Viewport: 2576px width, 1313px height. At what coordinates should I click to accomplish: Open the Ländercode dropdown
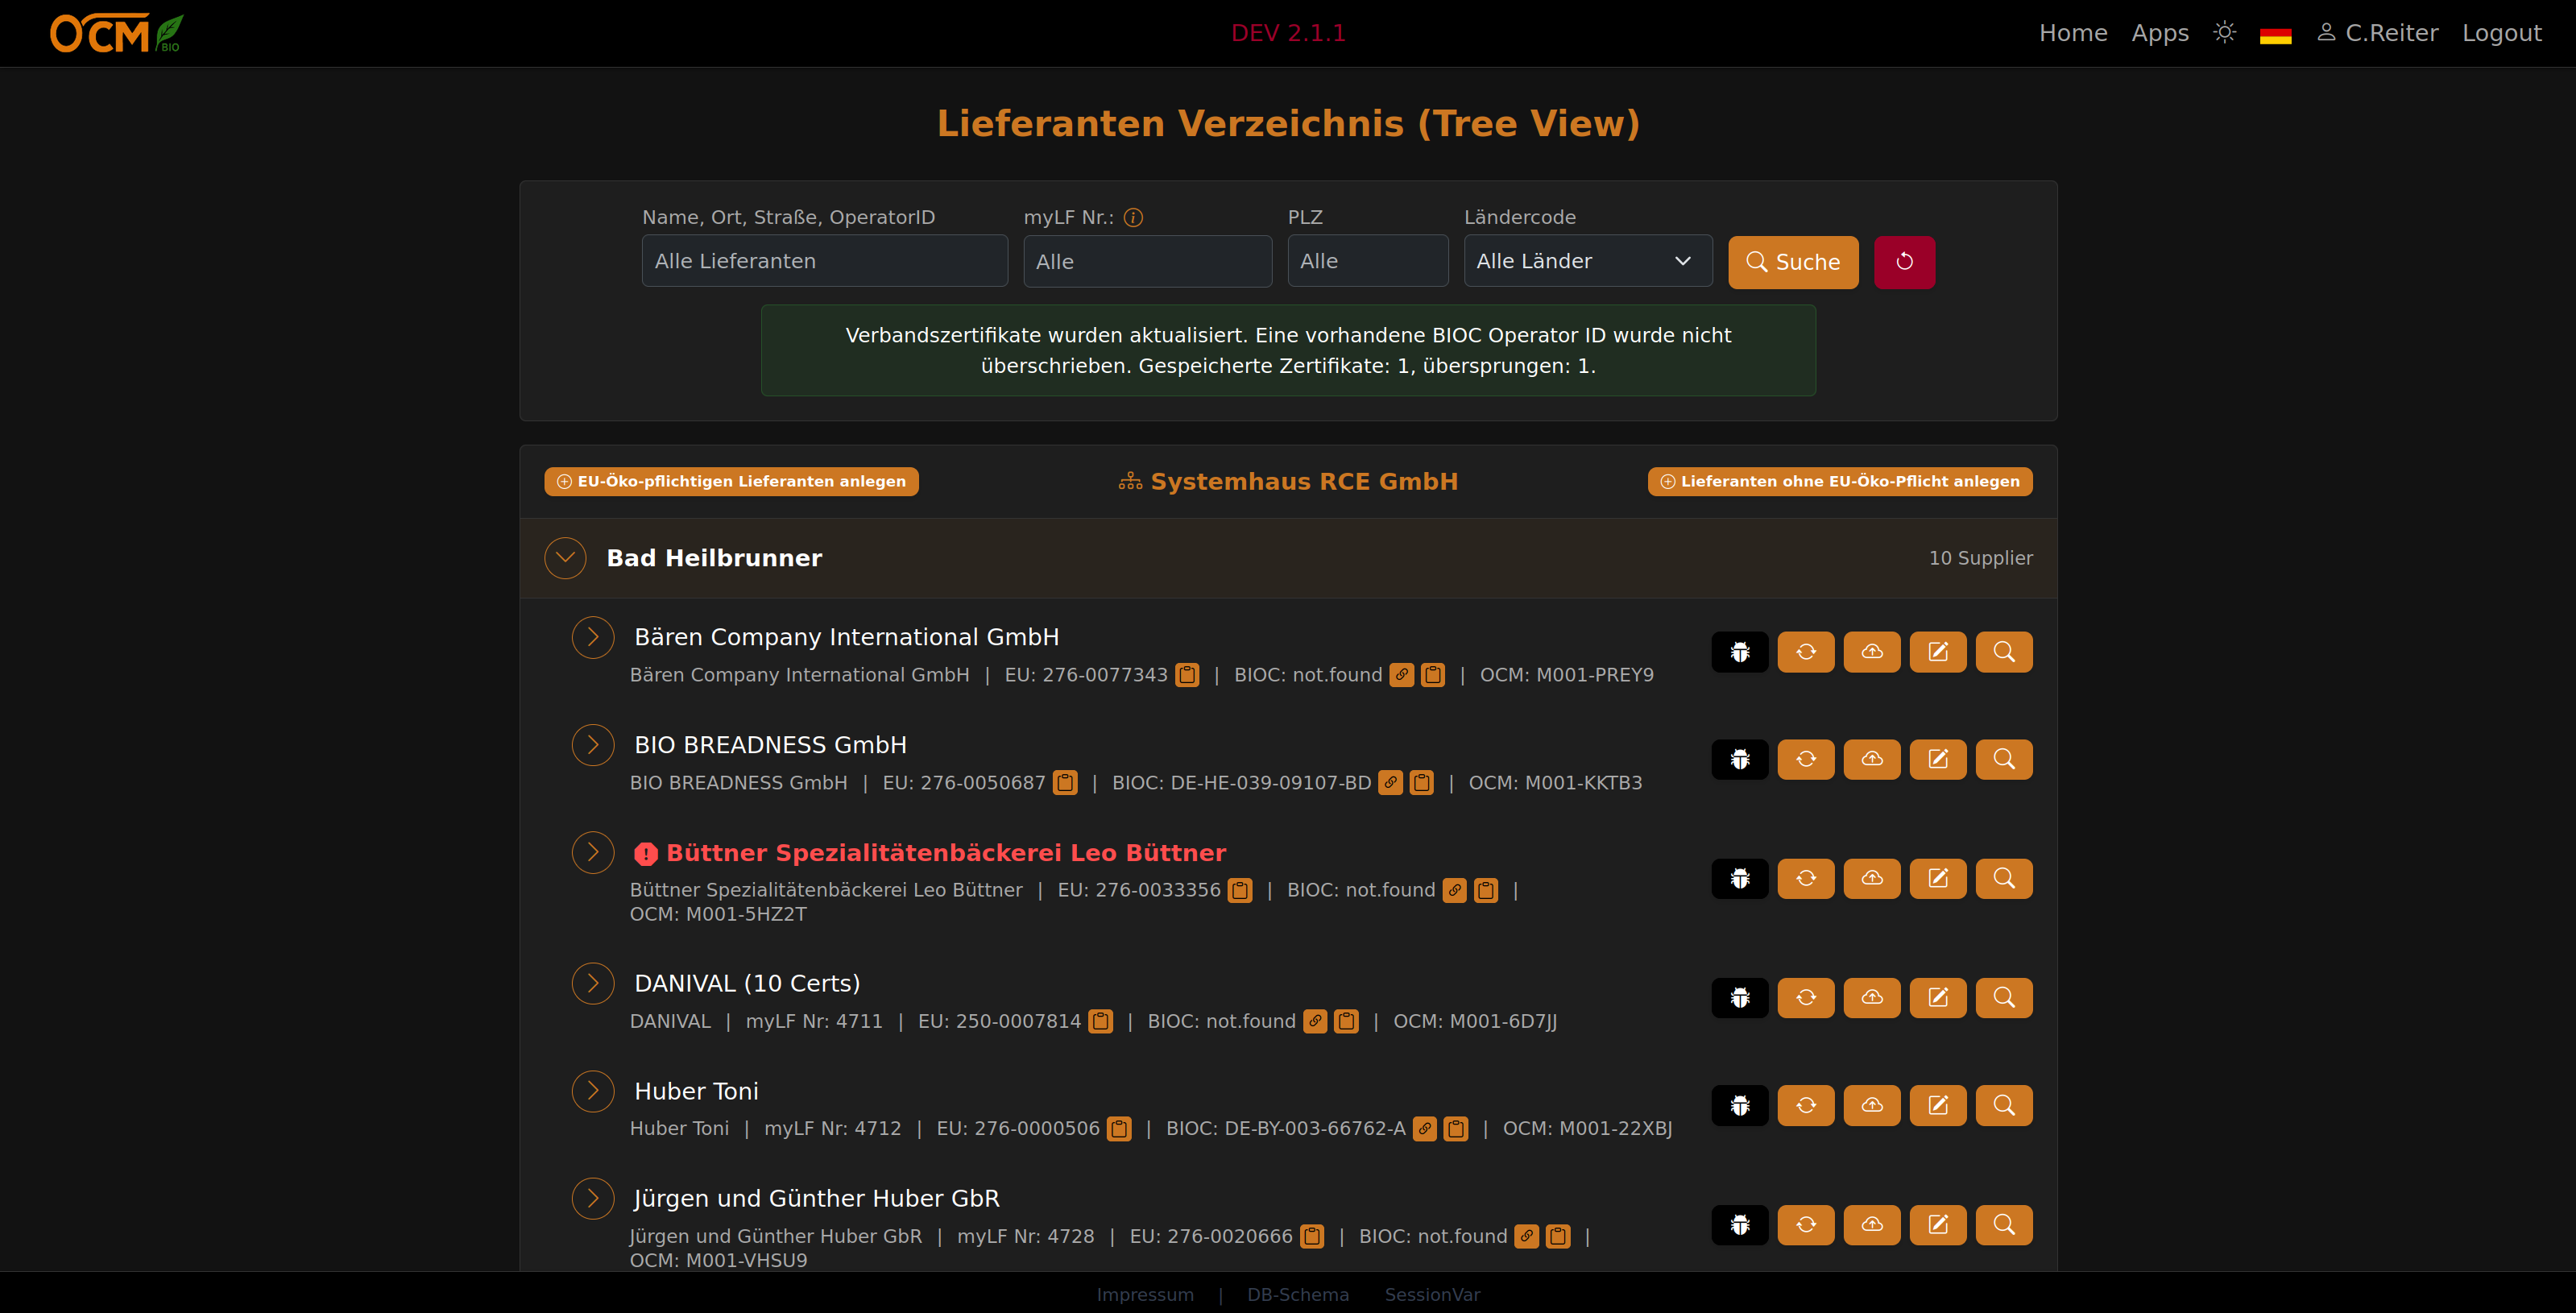[1588, 261]
